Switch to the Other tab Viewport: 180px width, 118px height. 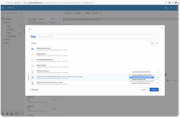click(x=41, y=19)
